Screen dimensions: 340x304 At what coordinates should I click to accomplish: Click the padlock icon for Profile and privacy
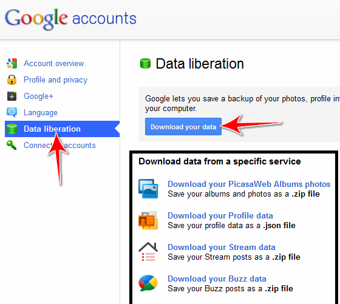pyautogui.click(x=12, y=79)
